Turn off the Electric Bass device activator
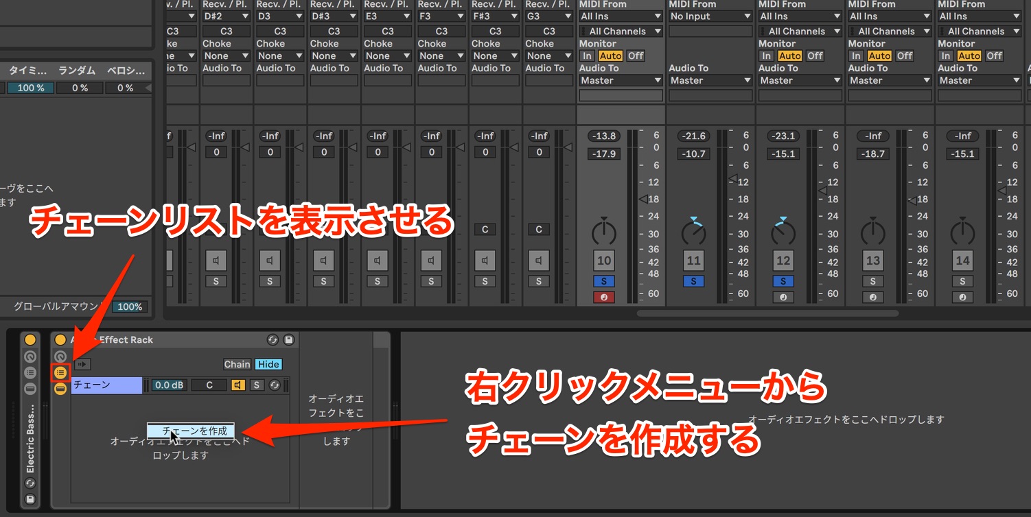 tap(30, 339)
